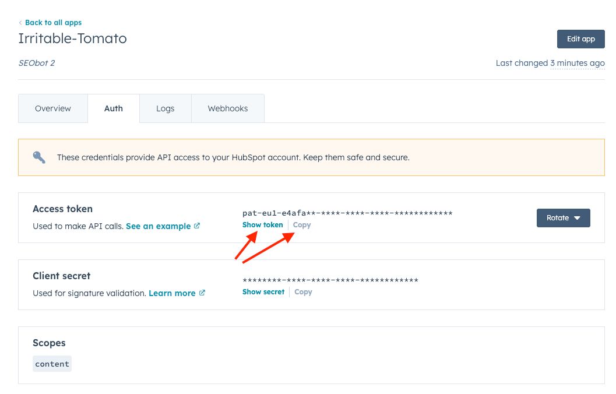Click the content scope tag
The image size is (616, 394).
pos(52,364)
